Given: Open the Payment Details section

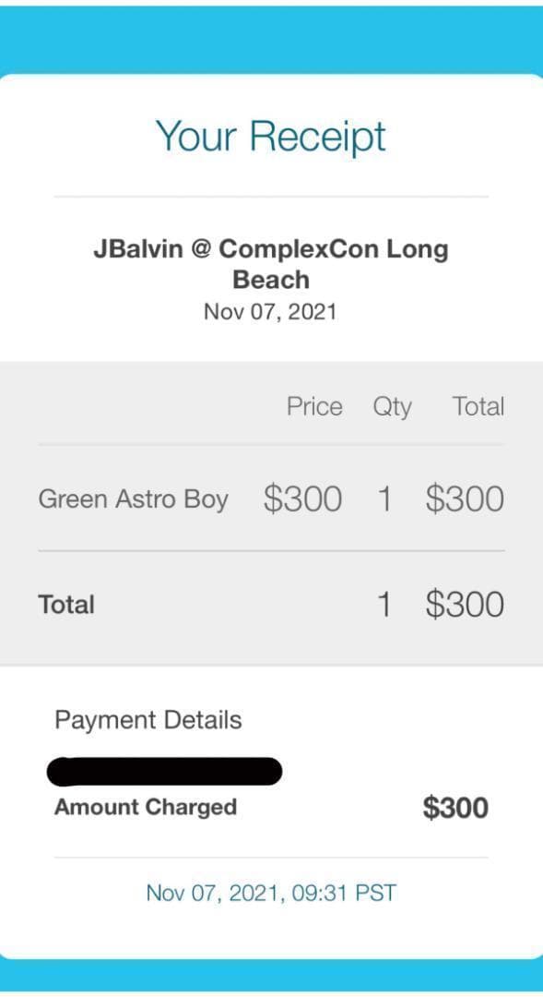Looking at the screenshot, I should (148, 719).
